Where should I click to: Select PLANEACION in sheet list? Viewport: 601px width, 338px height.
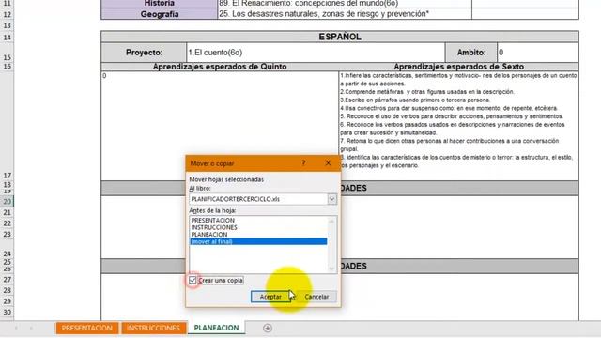[209, 234]
